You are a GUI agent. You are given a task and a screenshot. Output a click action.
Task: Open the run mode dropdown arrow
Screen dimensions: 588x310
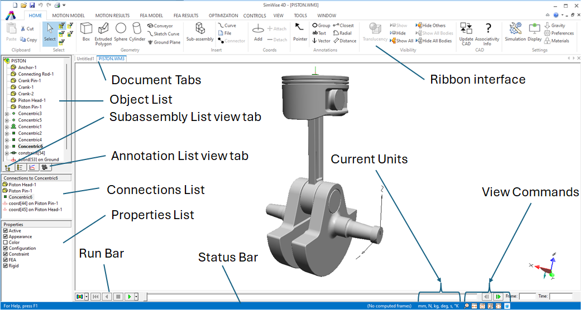pos(87,297)
